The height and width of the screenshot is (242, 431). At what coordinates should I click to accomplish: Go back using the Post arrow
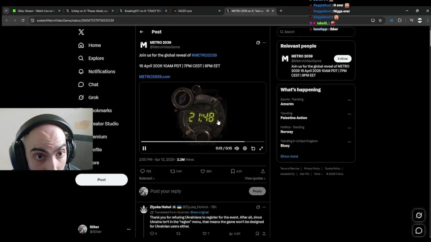click(x=141, y=32)
